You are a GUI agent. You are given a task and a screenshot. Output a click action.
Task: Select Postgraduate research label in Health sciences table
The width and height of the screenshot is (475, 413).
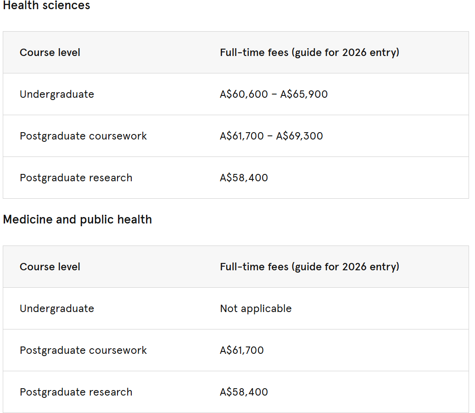(76, 178)
